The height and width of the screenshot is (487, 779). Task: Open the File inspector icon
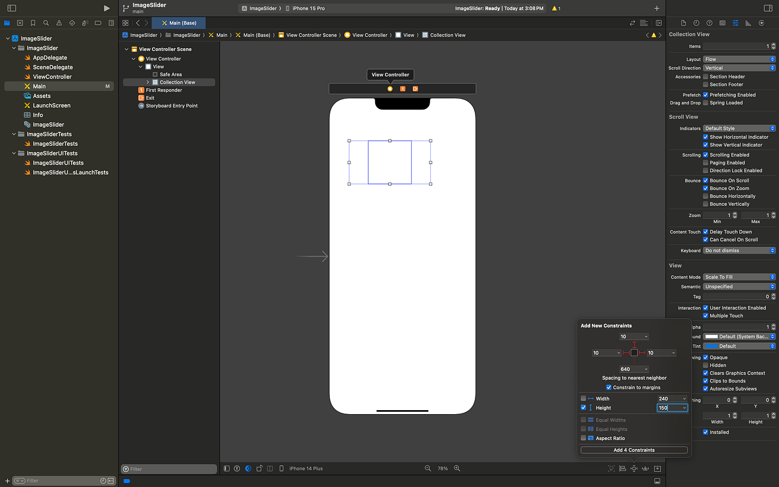pos(683,22)
